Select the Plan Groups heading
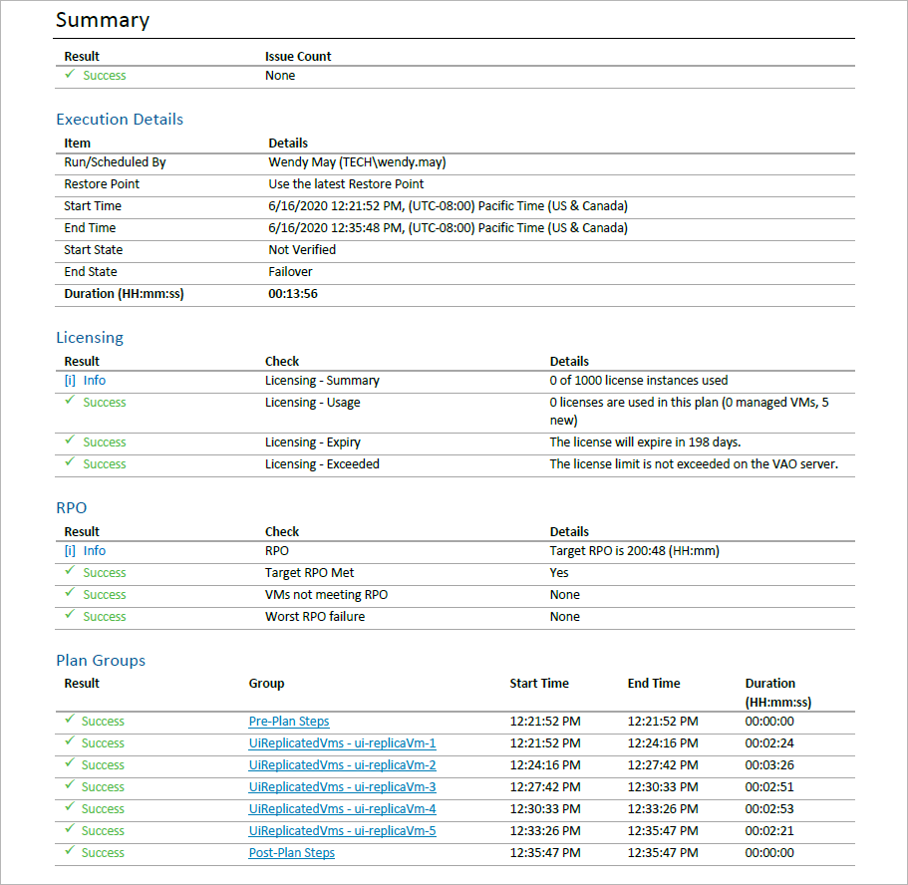The image size is (908, 885). click(x=101, y=661)
